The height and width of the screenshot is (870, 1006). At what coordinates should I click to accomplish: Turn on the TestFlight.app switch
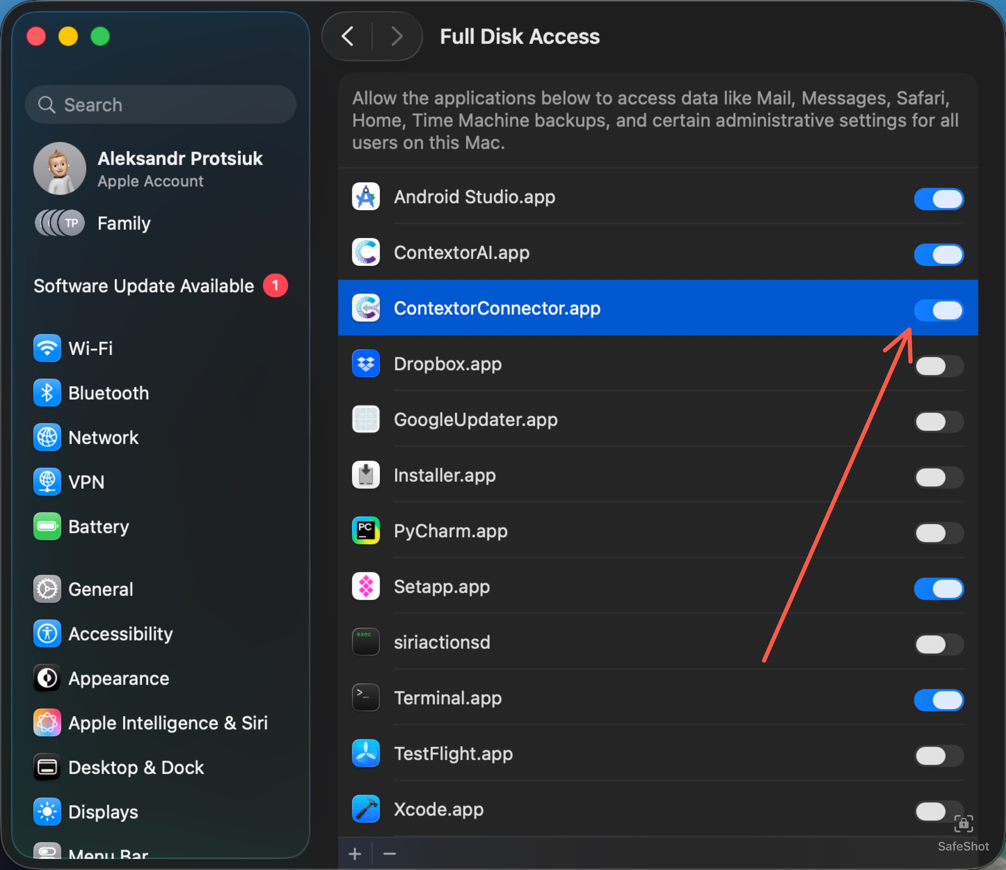939,756
